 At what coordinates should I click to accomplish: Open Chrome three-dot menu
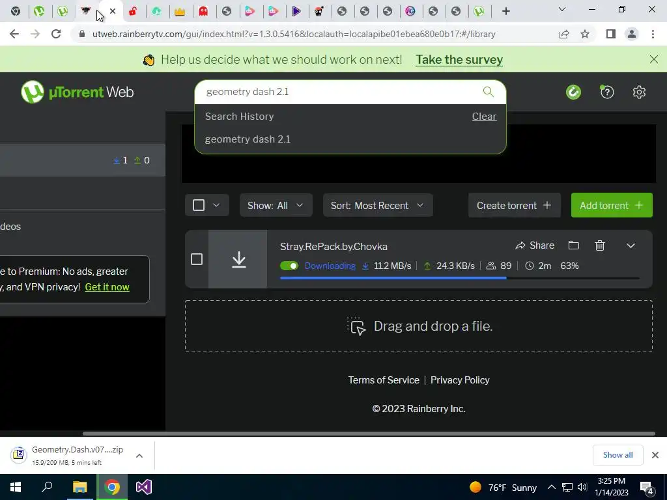pos(653,34)
